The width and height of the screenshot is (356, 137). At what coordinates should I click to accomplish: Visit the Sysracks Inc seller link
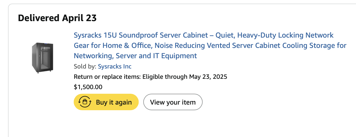(115, 66)
